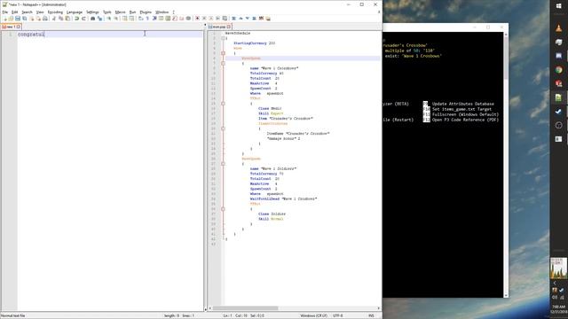
Task: Click the Close document toolbar icon
Action: point(32,18)
